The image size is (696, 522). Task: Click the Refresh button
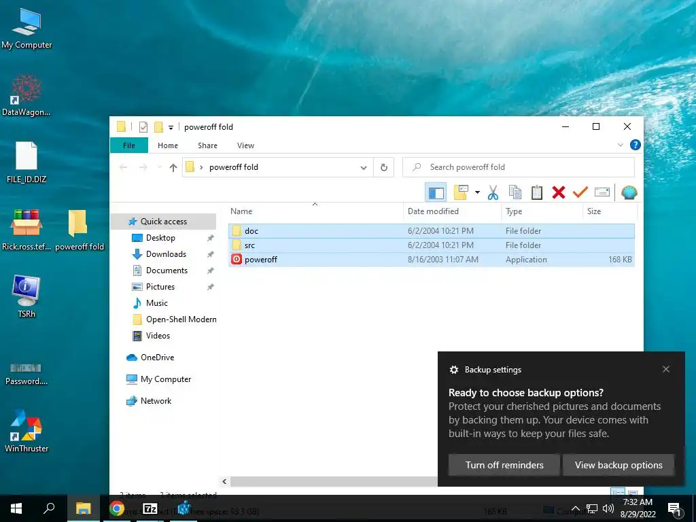[384, 167]
